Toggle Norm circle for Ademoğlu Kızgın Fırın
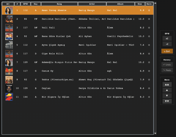This screenshot has width=176, height=137. click(149, 62)
